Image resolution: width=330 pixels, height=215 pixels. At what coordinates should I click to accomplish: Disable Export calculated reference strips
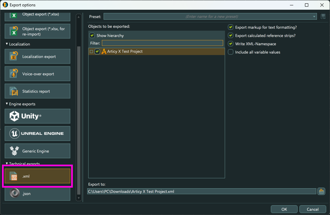pyautogui.click(x=231, y=35)
